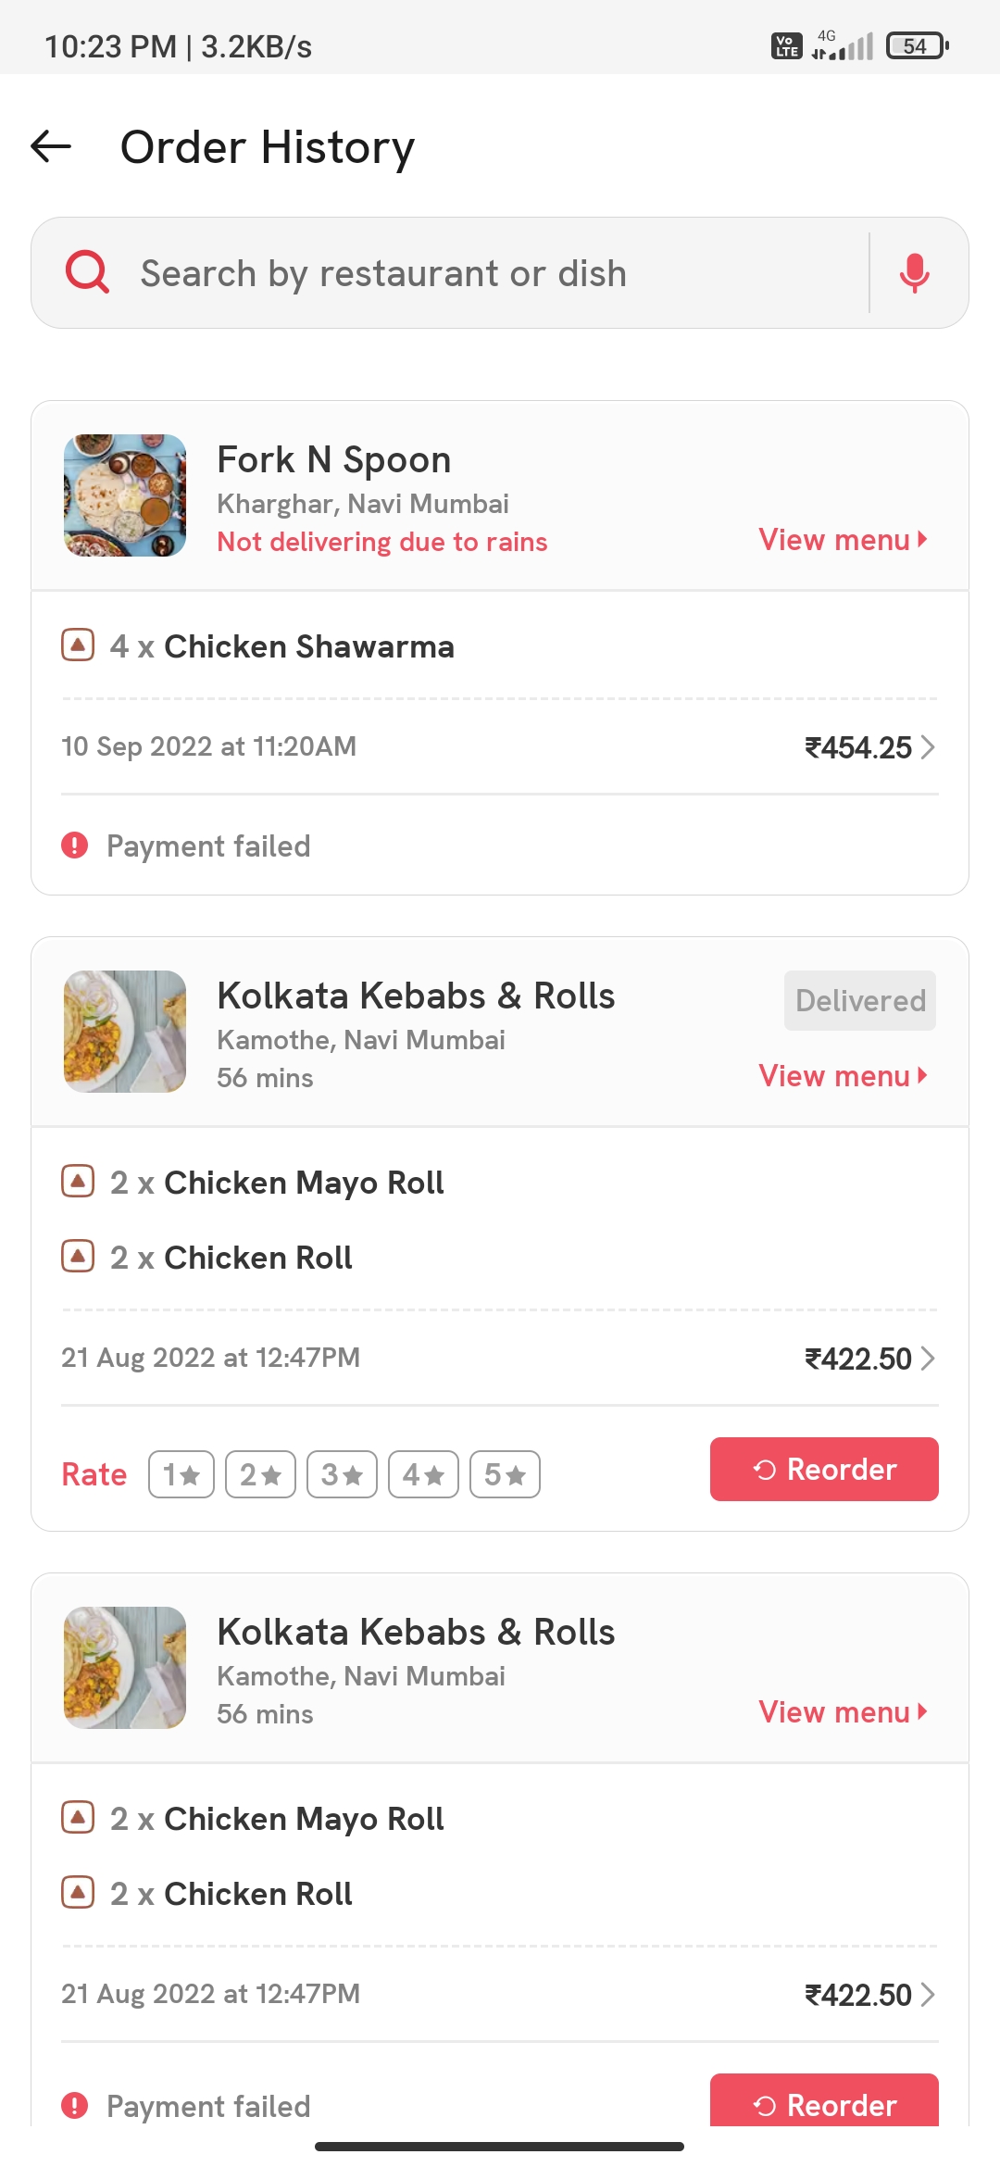Open the battery status indicator
Viewport: 1000px width, 2167px height.
917,45
